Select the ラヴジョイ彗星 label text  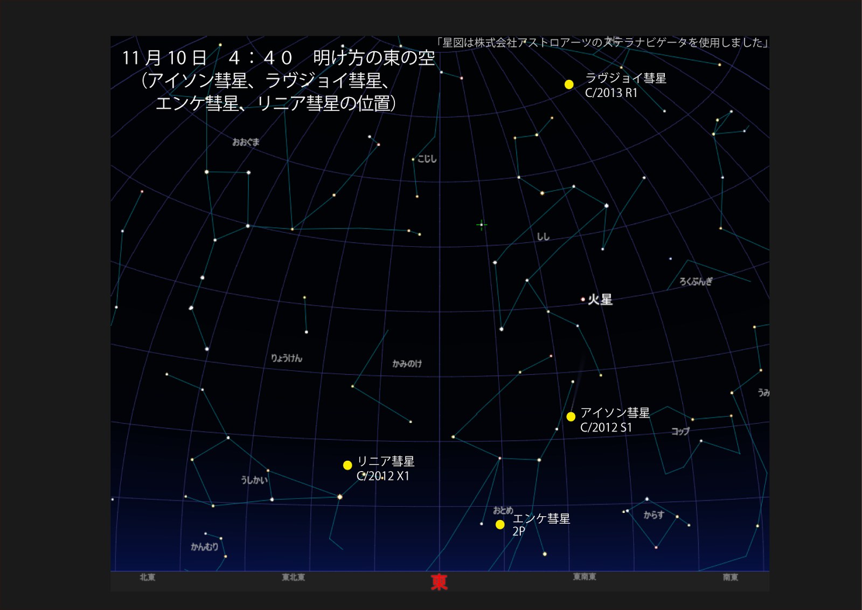pyautogui.click(x=625, y=78)
